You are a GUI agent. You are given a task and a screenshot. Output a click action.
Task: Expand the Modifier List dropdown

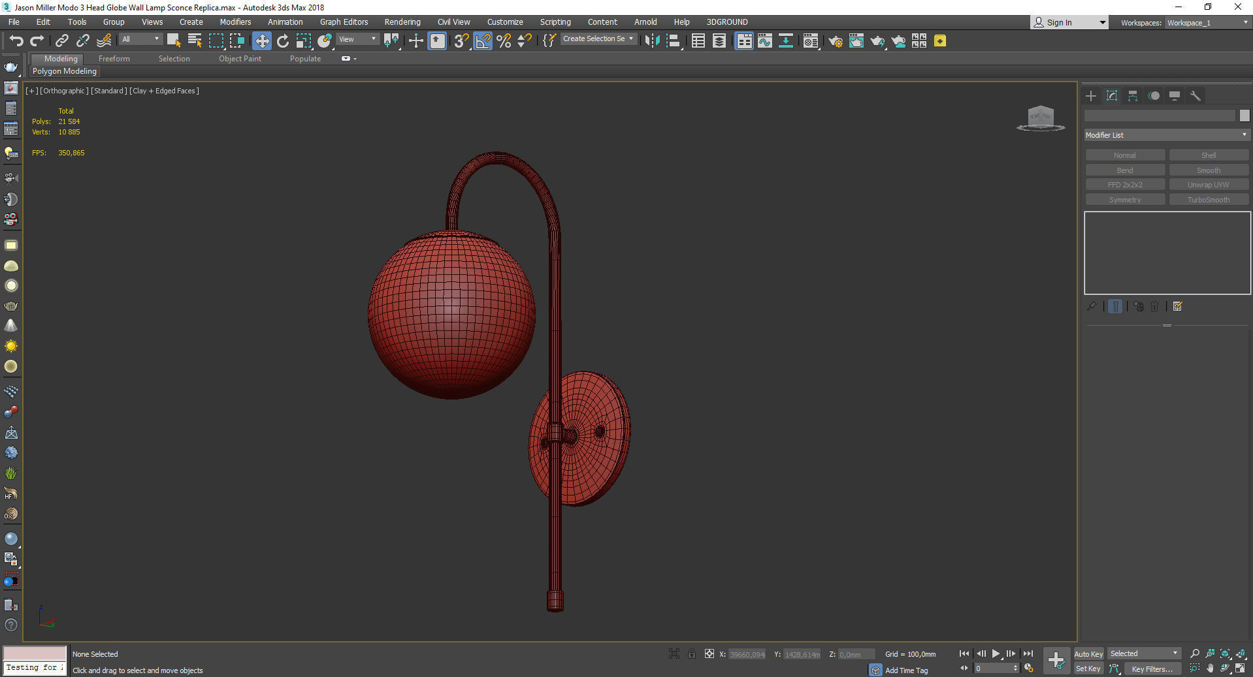coord(1166,135)
